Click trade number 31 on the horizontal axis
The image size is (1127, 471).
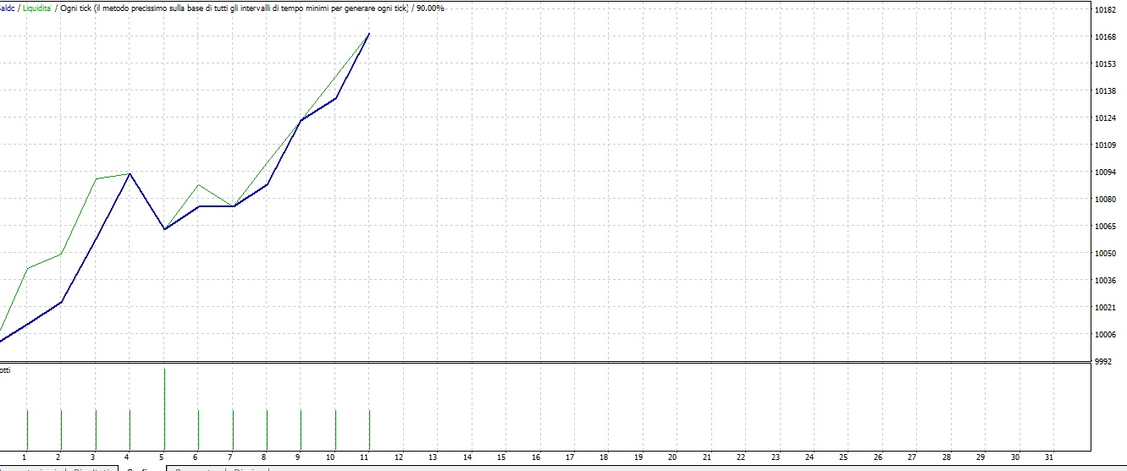(1049, 457)
